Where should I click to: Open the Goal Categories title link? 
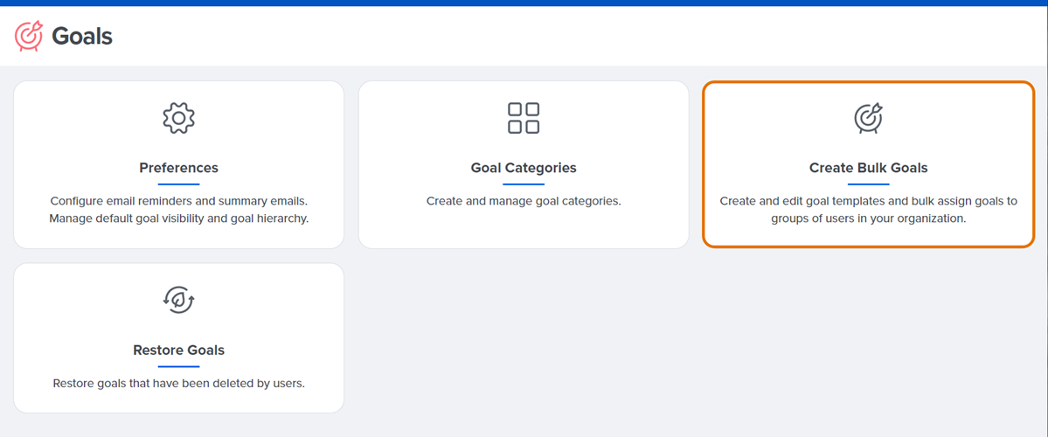[x=524, y=168]
